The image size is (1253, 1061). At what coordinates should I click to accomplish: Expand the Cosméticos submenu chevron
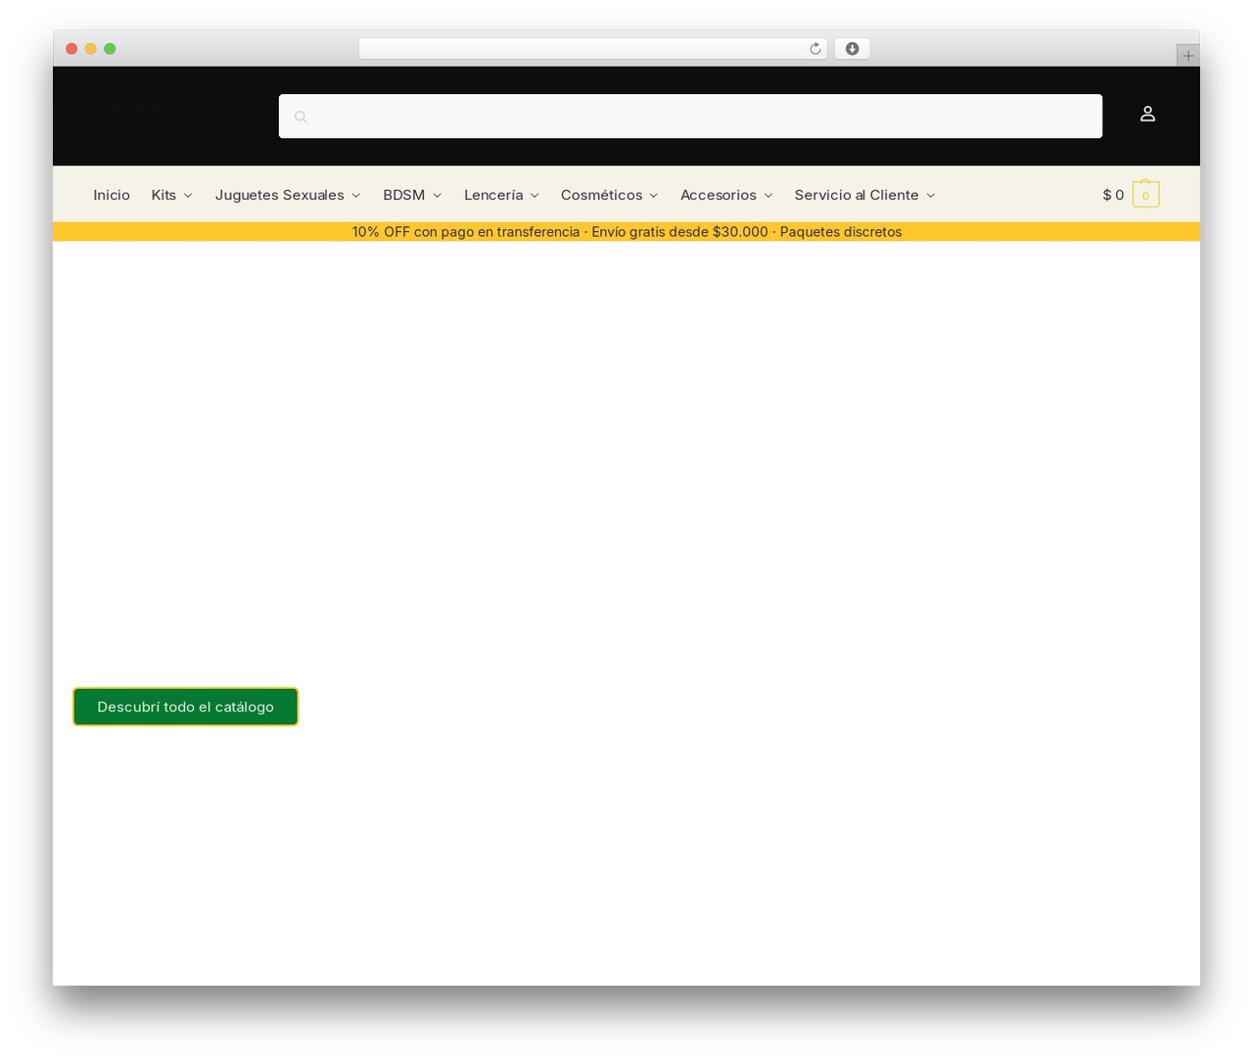(x=654, y=196)
